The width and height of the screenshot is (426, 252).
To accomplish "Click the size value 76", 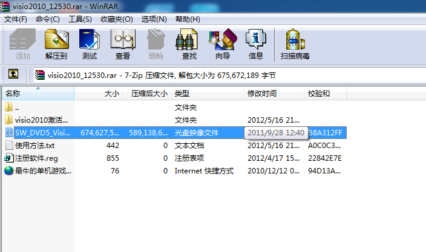I will coord(115,171).
